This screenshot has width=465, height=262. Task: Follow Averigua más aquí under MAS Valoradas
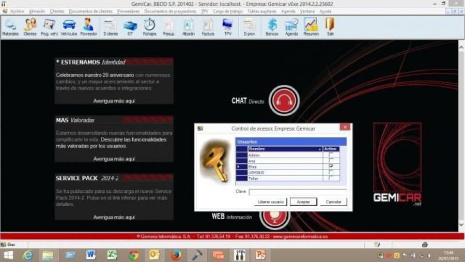tap(114, 159)
